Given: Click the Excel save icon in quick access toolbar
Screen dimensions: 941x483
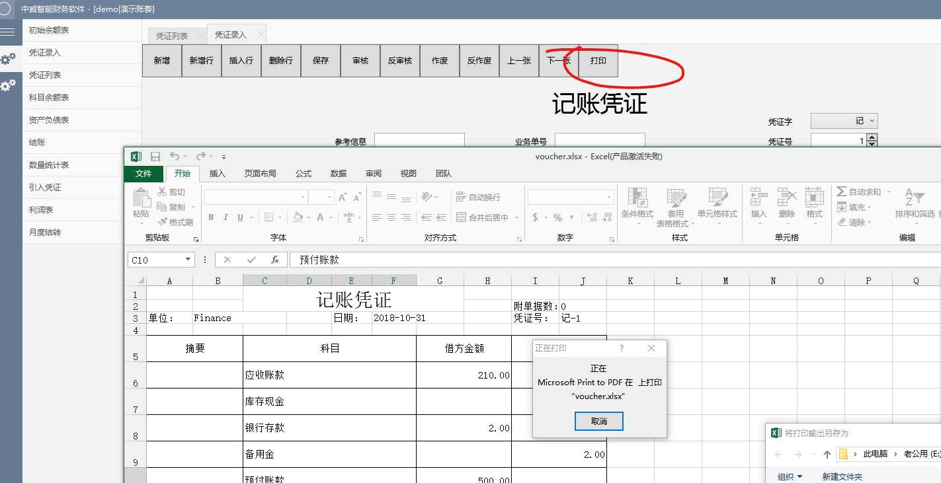Looking at the screenshot, I should [x=155, y=157].
